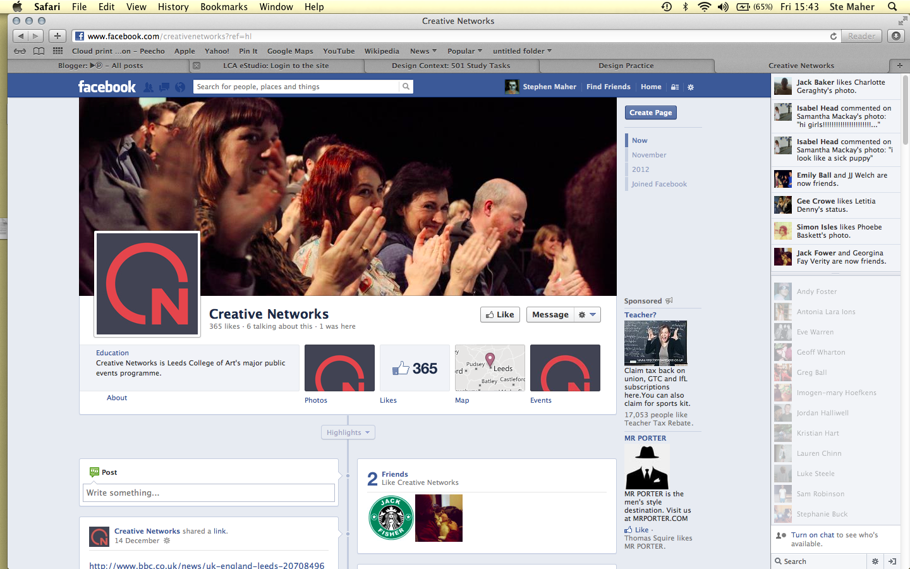Screen dimensions: 910x569
Task: Open Safari History menu
Action: click(x=173, y=6)
